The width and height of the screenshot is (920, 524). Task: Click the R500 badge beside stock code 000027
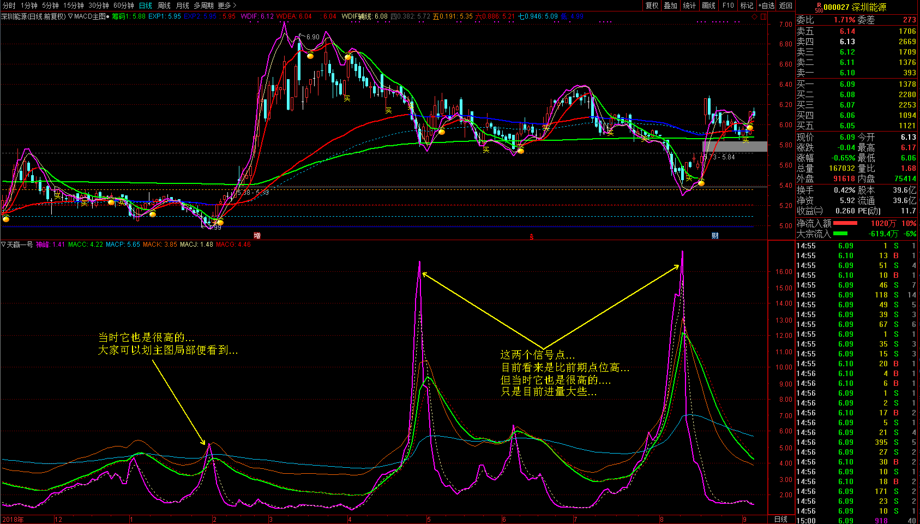(819, 7)
